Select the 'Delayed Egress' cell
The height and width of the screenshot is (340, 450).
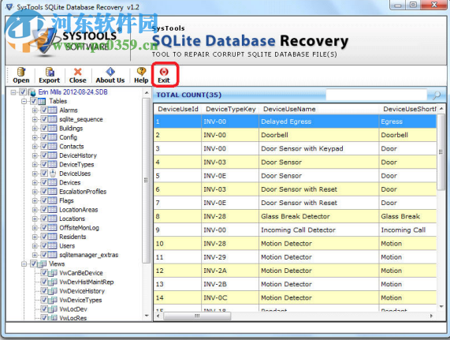click(x=319, y=121)
